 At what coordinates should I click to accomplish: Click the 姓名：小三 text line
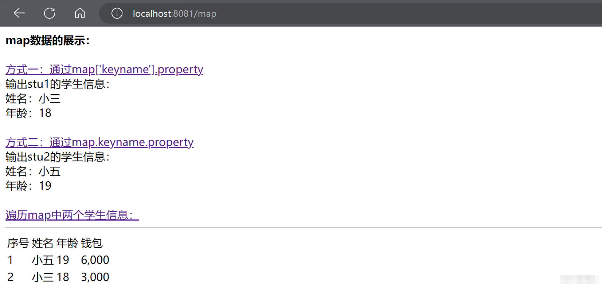33,99
